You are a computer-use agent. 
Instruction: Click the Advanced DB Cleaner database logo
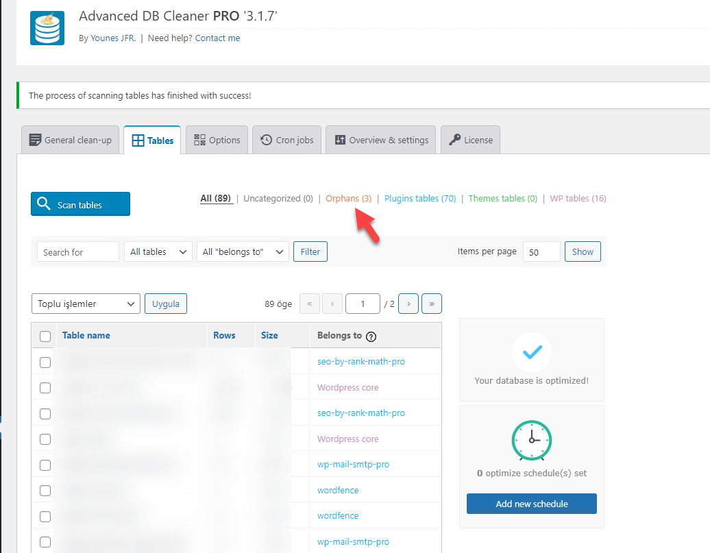[47, 28]
